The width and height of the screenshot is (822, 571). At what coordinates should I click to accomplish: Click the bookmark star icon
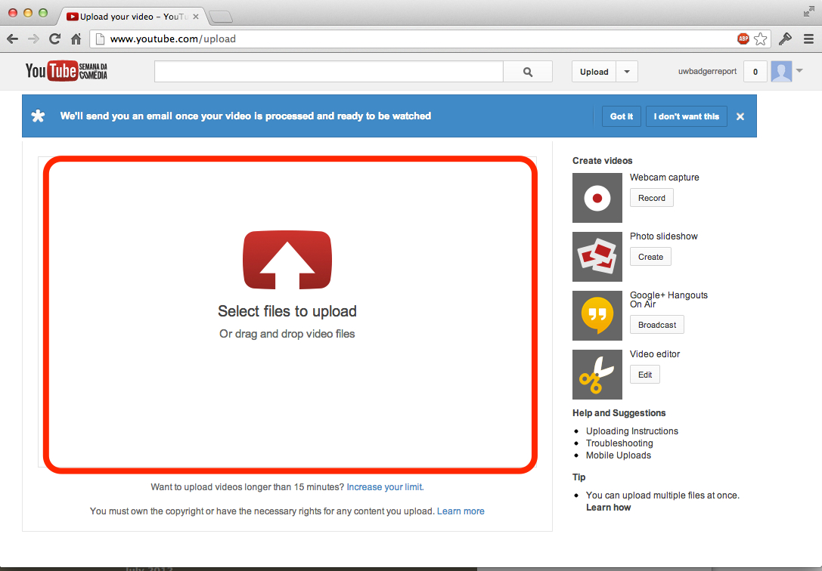click(x=761, y=38)
